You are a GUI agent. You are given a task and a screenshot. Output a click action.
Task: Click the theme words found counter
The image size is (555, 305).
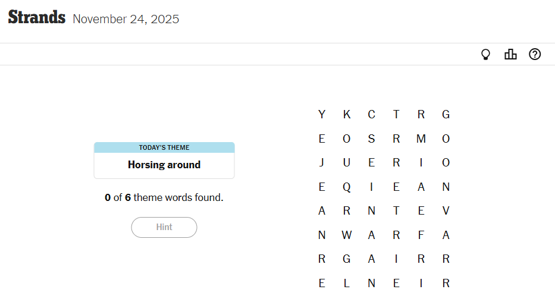tap(164, 197)
